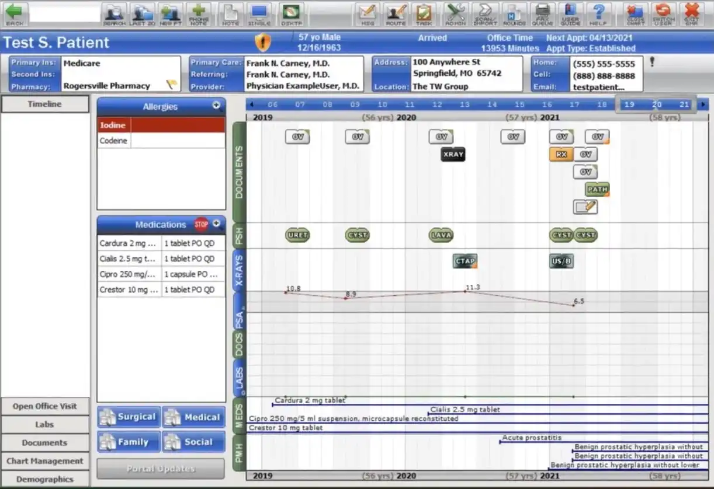Open the Fax Queue
The height and width of the screenshot is (489, 714).
[x=542, y=13]
